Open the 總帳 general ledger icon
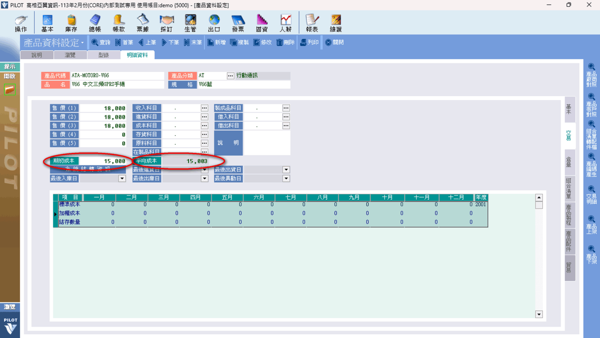Image resolution: width=600 pixels, height=338 pixels. (x=95, y=23)
